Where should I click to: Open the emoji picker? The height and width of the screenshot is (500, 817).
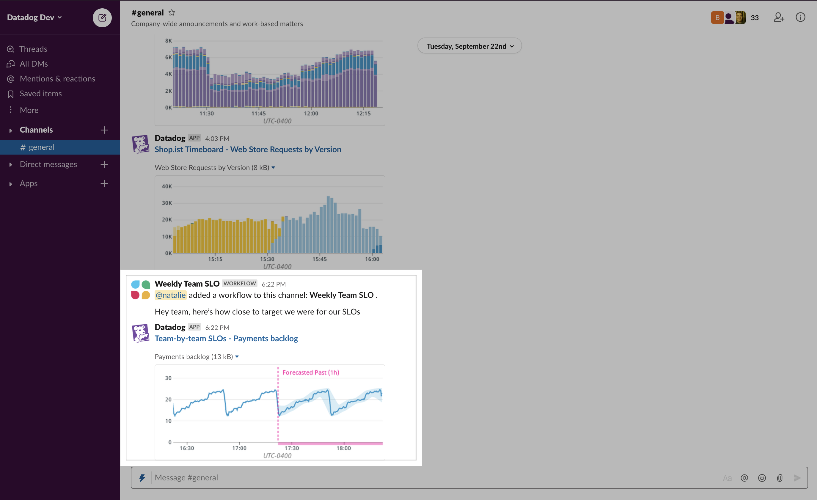click(x=762, y=477)
